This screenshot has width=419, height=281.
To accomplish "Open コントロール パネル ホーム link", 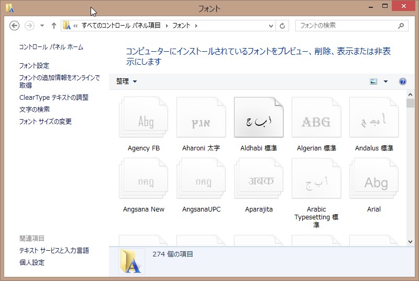I will (x=51, y=47).
